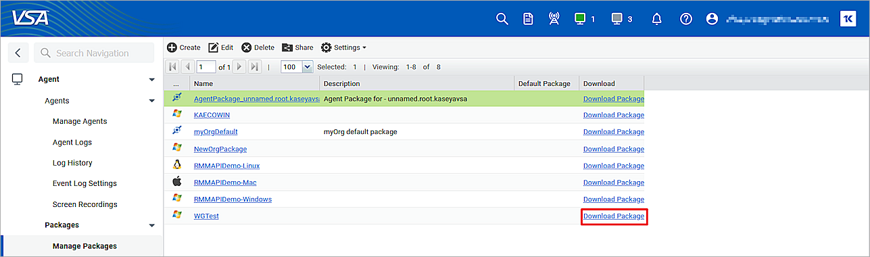This screenshot has width=870, height=257.
Task: Open the WGTest package link
Action: 206,216
